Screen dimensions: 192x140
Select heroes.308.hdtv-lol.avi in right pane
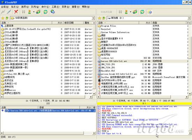pyautogui.click(x=112, y=61)
